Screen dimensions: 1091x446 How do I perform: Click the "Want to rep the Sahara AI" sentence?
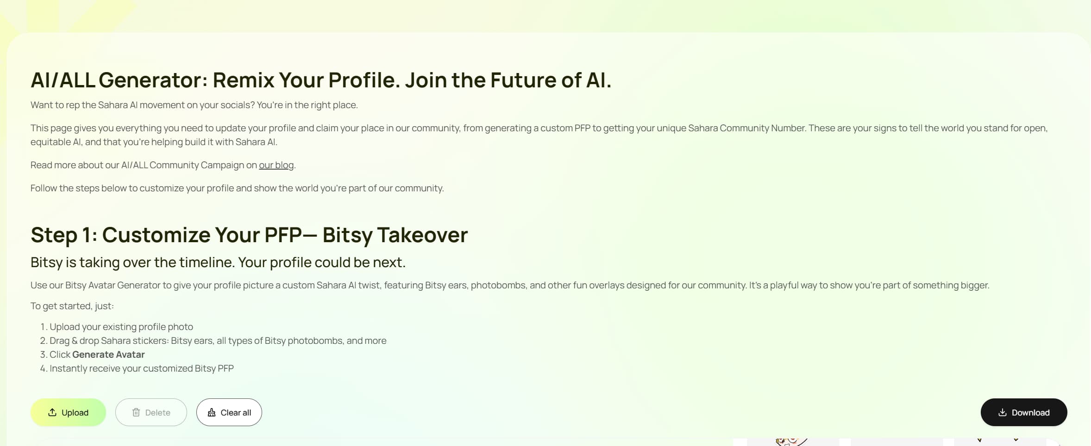tap(194, 105)
